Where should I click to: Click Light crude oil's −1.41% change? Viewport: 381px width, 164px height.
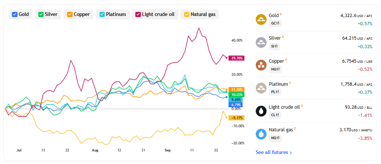365,115
